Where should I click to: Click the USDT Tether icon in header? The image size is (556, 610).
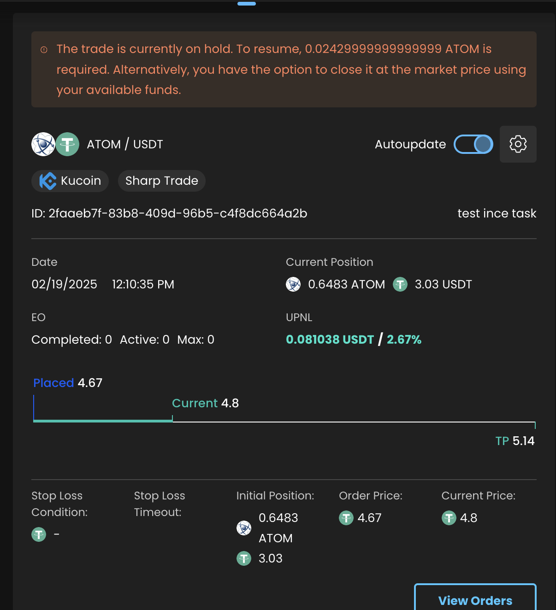[x=67, y=144]
